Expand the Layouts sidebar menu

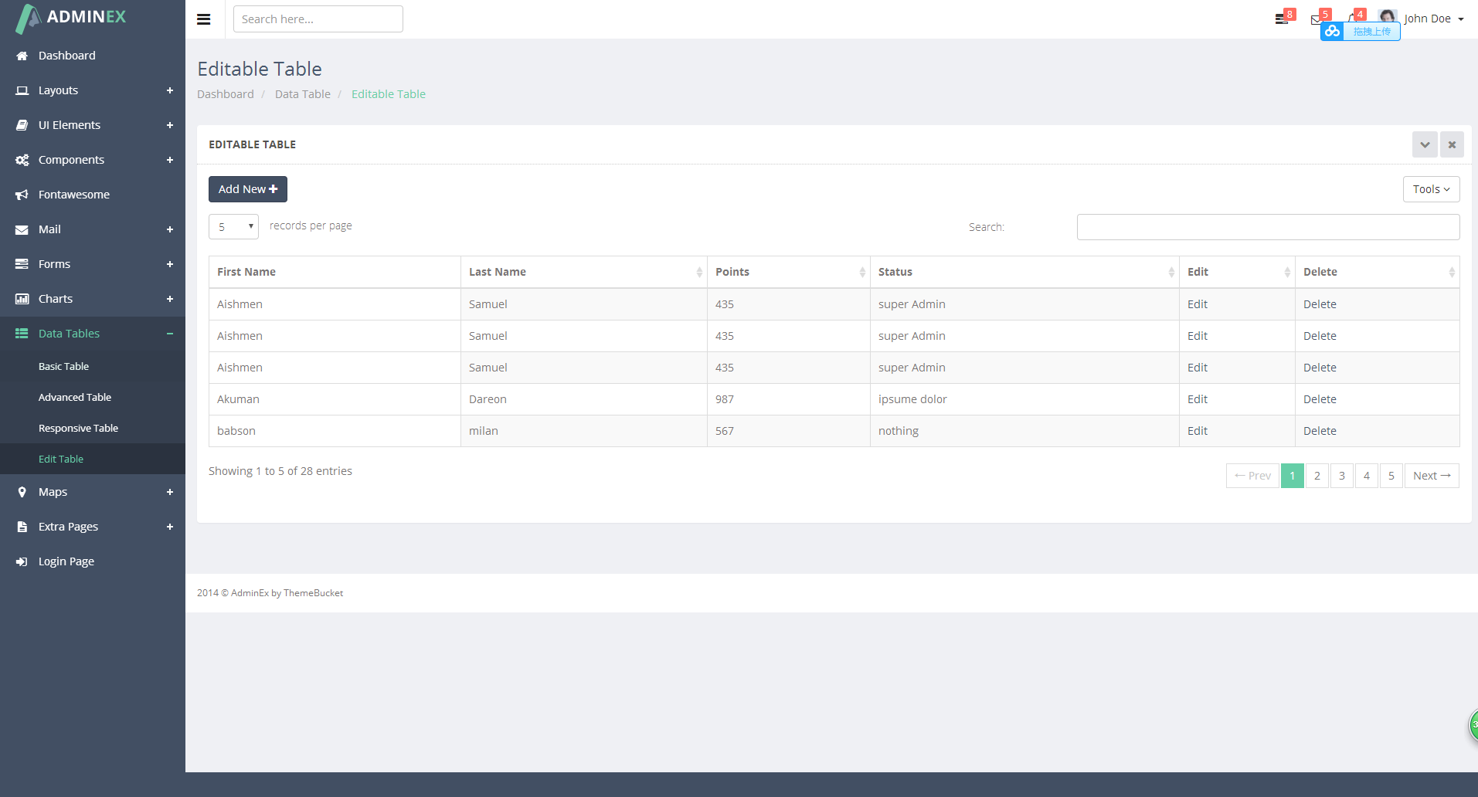pos(93,90)
